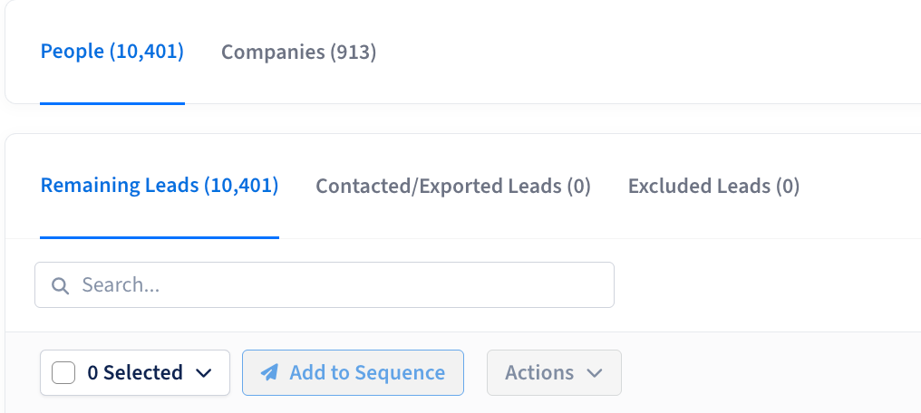Open the Companies tab

pyautogui.click(x=298, y=53)
